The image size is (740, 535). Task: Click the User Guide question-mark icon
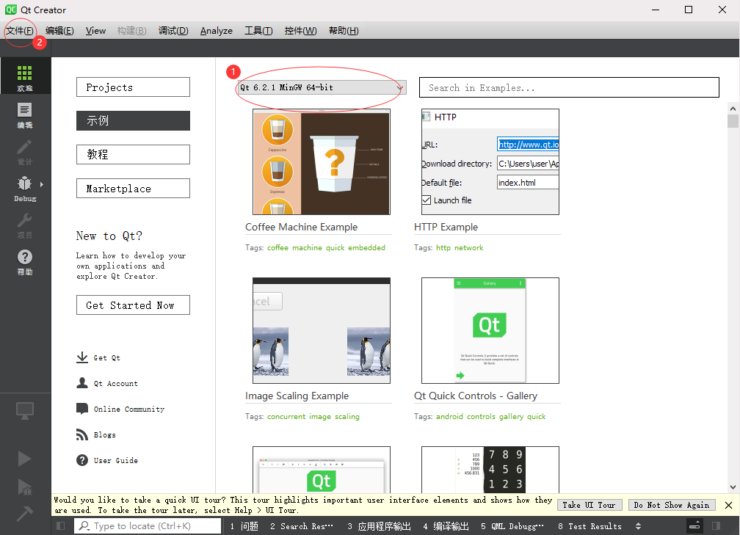[82, 460]
